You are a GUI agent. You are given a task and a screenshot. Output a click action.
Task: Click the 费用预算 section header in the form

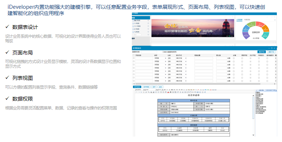tap(194, 125)
